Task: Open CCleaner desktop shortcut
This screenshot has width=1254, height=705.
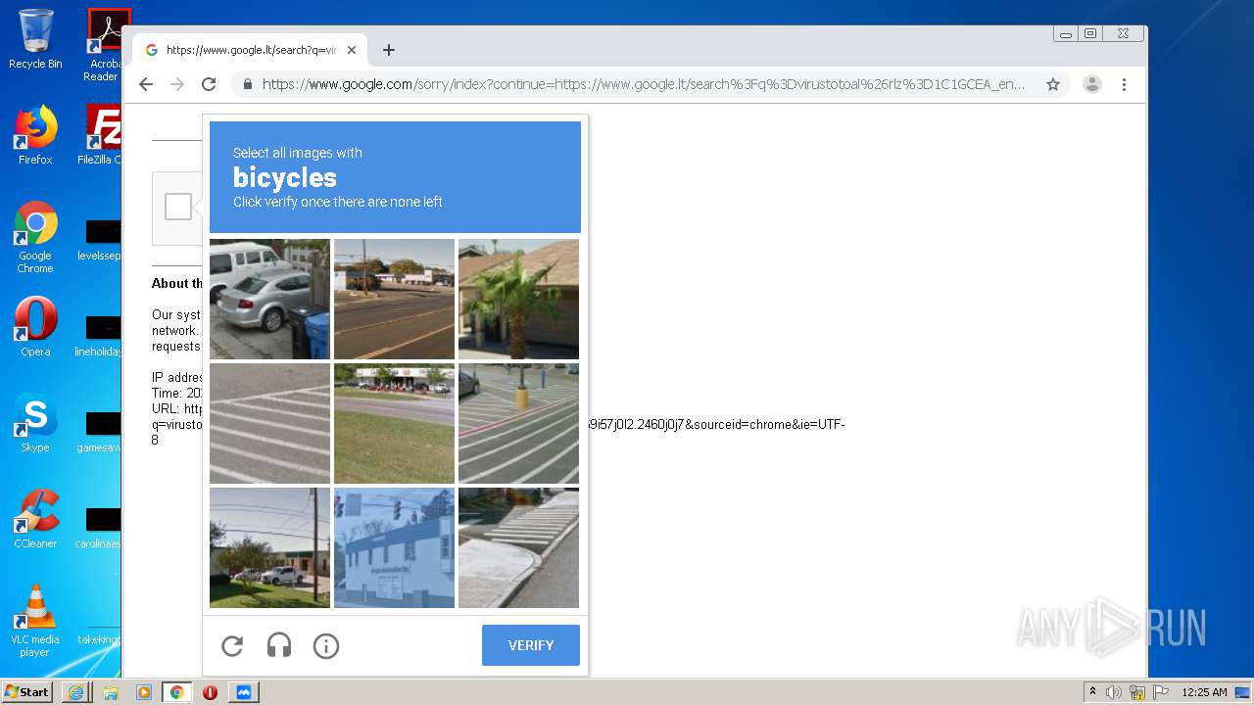Action: pyautogui.click(x=35, y=519)
